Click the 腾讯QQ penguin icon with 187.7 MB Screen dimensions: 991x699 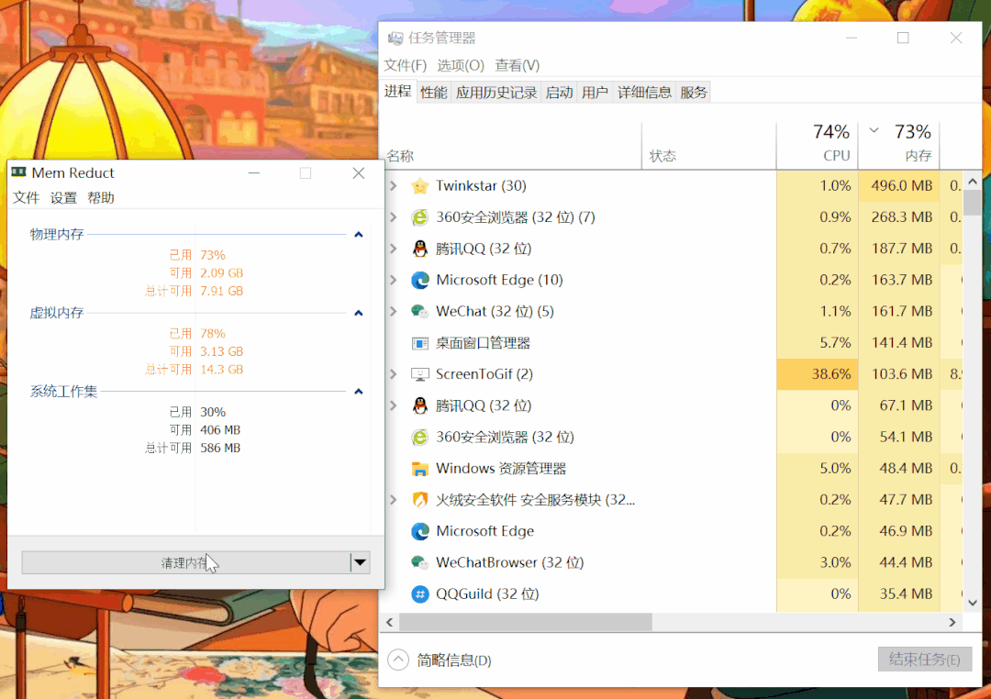(x=419, y=249)
